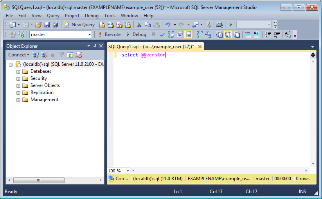Image resolution: width=322 pixels, height=199 pixels.
Task: Expand the Databases folder
Action: pos(18,72)
